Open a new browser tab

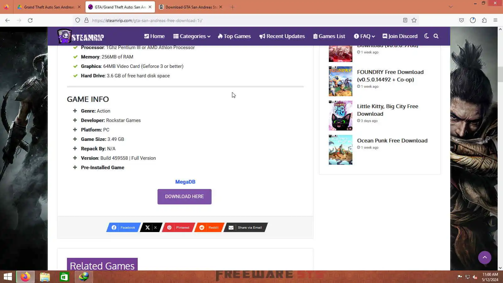[232, 7]
